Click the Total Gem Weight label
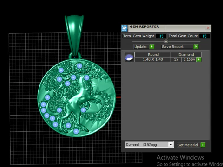Screen dimensions: 223x167 [x=138, y=36]
